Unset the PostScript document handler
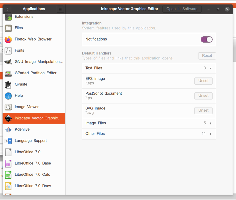This screenshot has width=236, height=200. click(x=203, y=96)
